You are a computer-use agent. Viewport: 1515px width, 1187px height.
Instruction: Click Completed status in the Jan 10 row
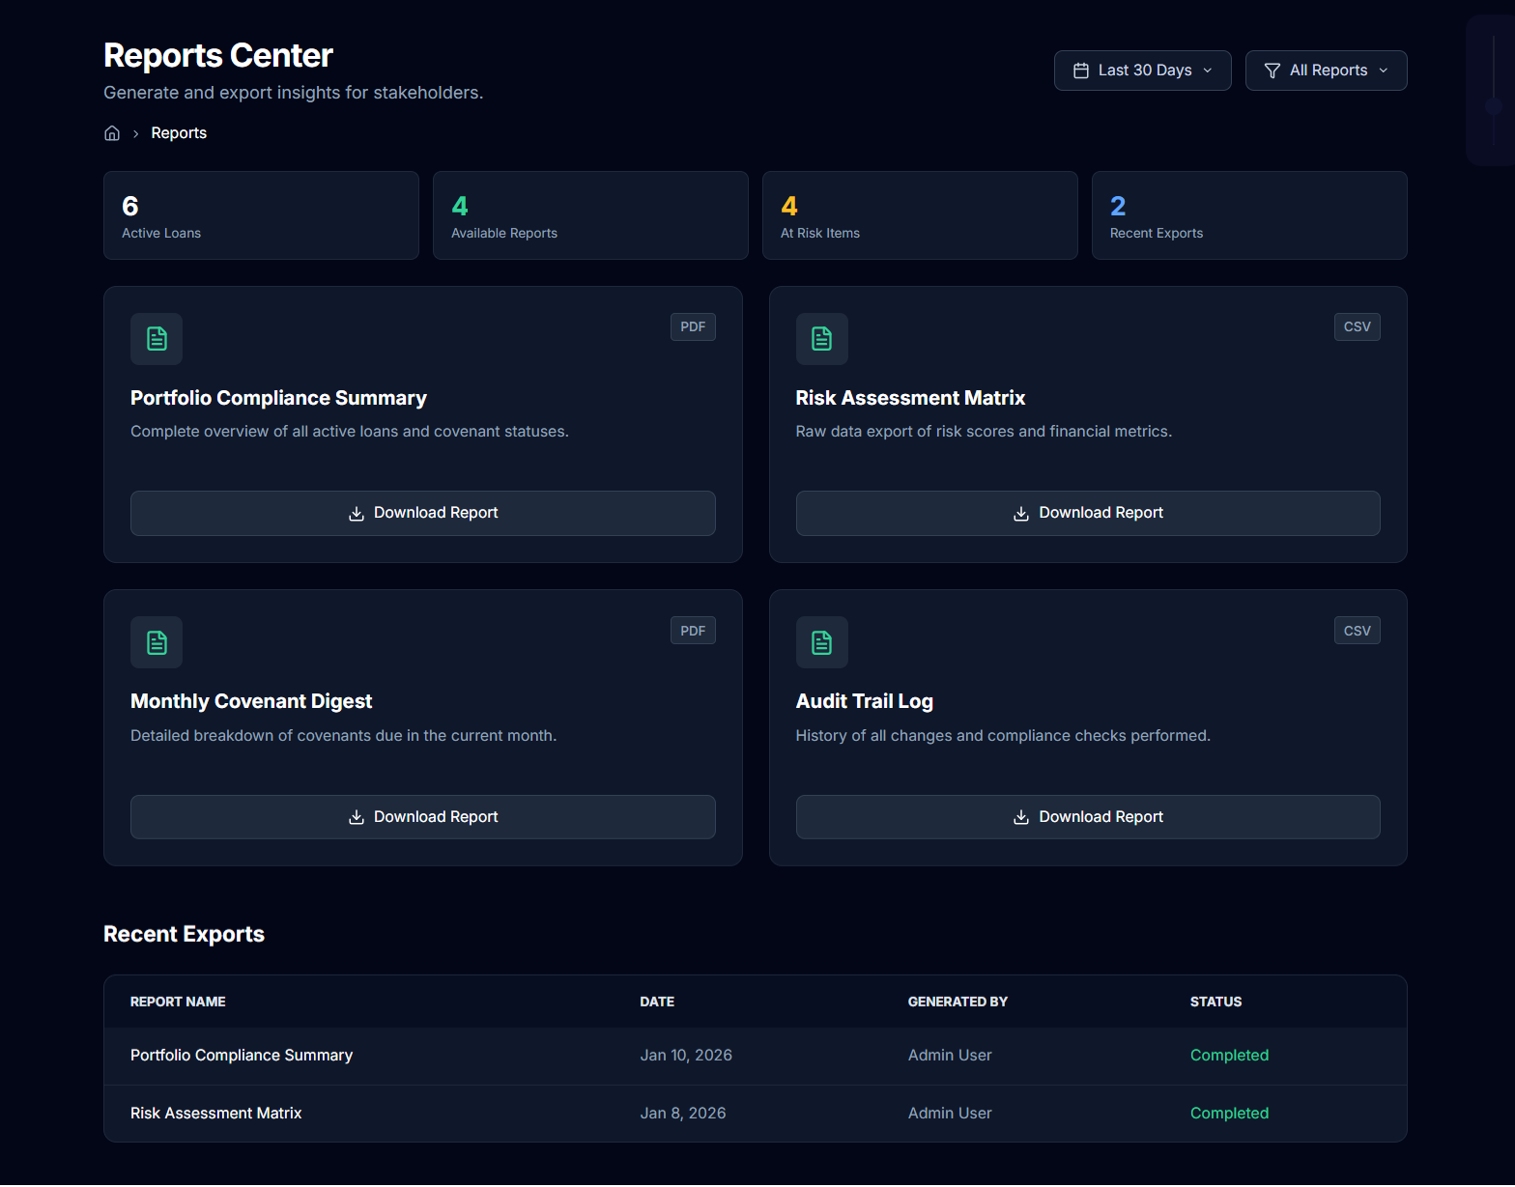(1229, 1056)
